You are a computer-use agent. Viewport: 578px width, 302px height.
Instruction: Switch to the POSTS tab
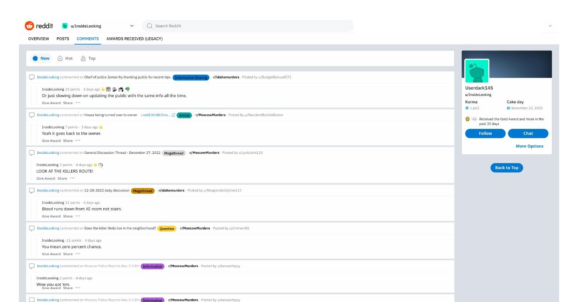pos(63,38)
